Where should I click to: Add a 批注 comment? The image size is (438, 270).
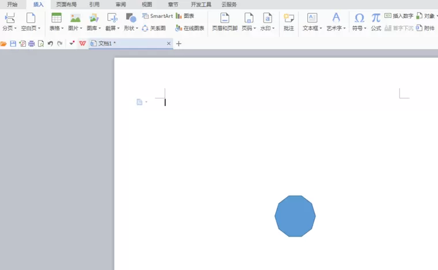(x=288, y=22)
